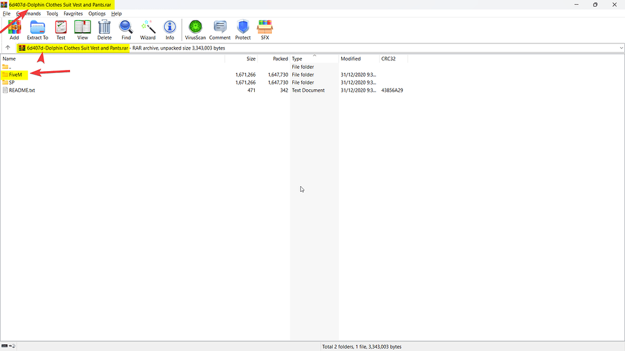Select the README.txt file

coord(22,90)
